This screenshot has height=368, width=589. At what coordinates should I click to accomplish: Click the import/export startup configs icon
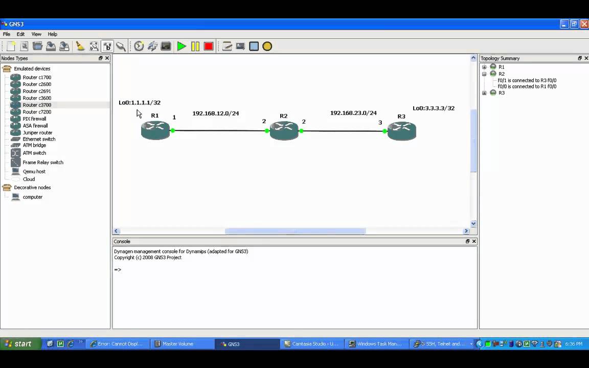click(x=152, y=46)
